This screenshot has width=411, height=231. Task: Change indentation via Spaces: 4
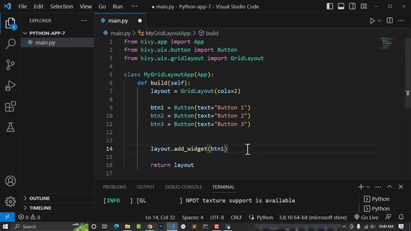click(193, 218)
